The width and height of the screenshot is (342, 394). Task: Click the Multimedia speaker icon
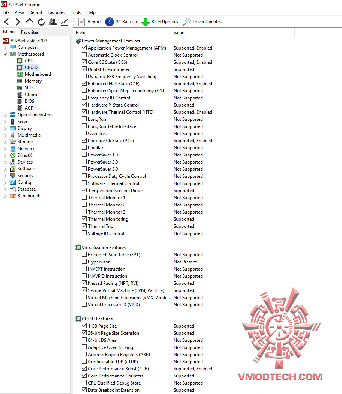(12, 135)
